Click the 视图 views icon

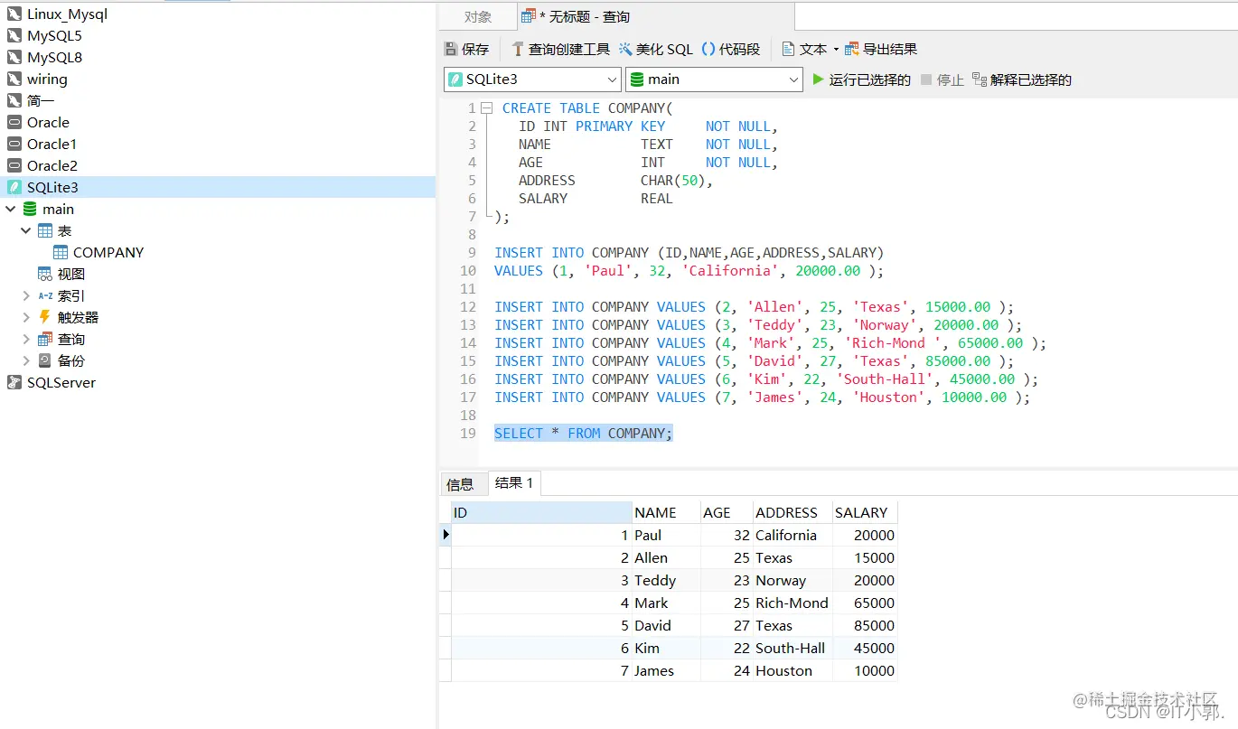pos(45,275)
